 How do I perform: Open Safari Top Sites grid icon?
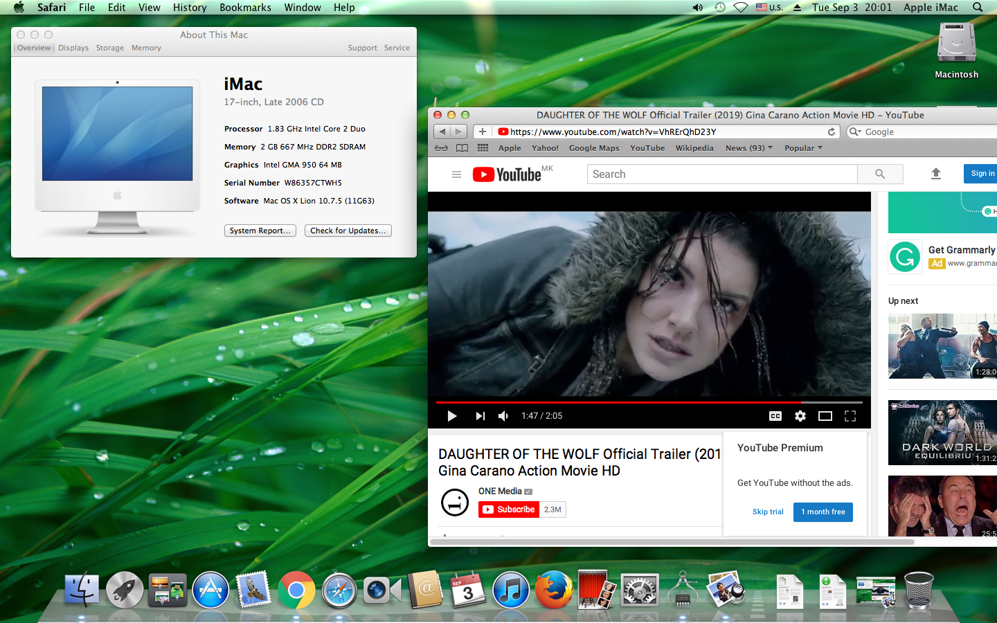click(483, 148)
